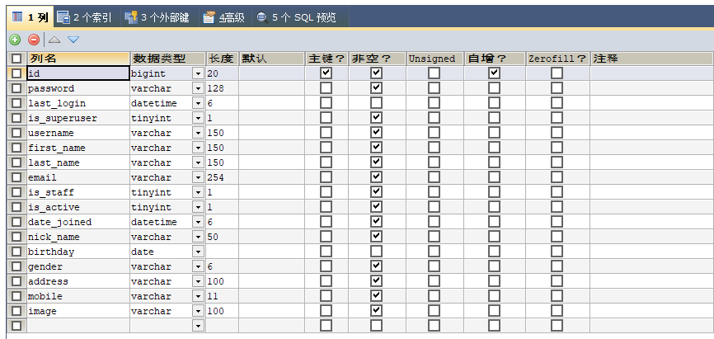
Task: Check auto increment for the is_staff row
Action: tap(495, 192)
